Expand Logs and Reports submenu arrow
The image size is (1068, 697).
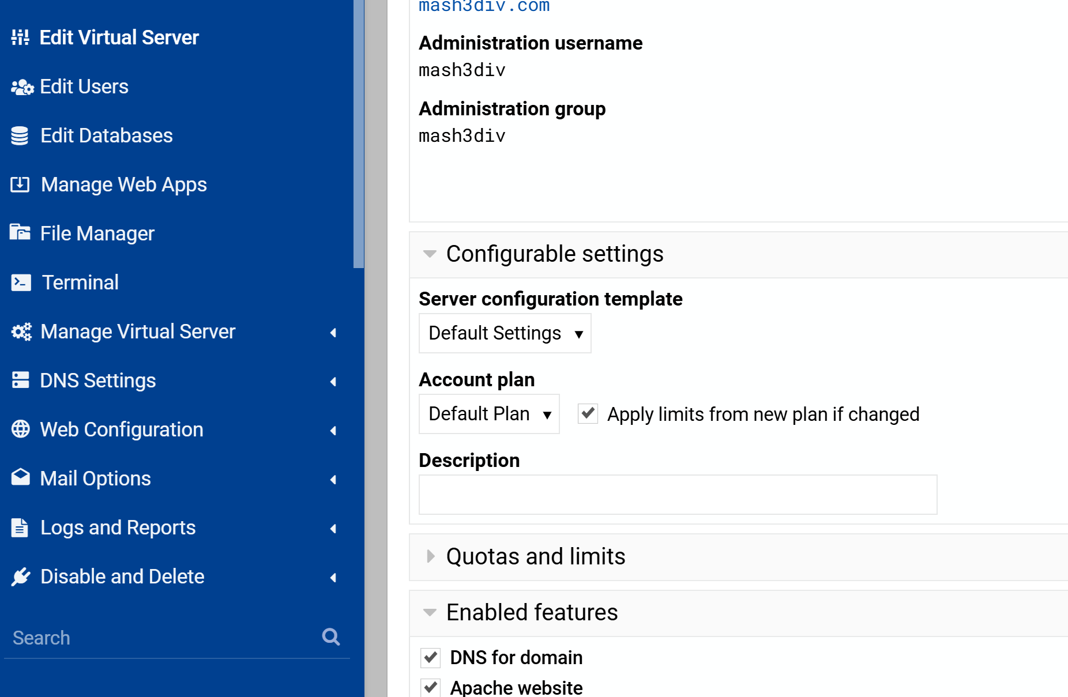[333, 529]
